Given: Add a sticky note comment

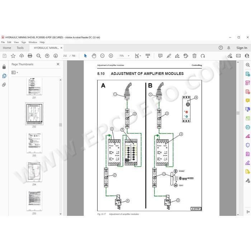Looking at the screenshot, I should (160, 56).
